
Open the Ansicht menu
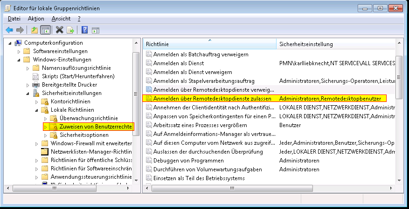point(61,19)
